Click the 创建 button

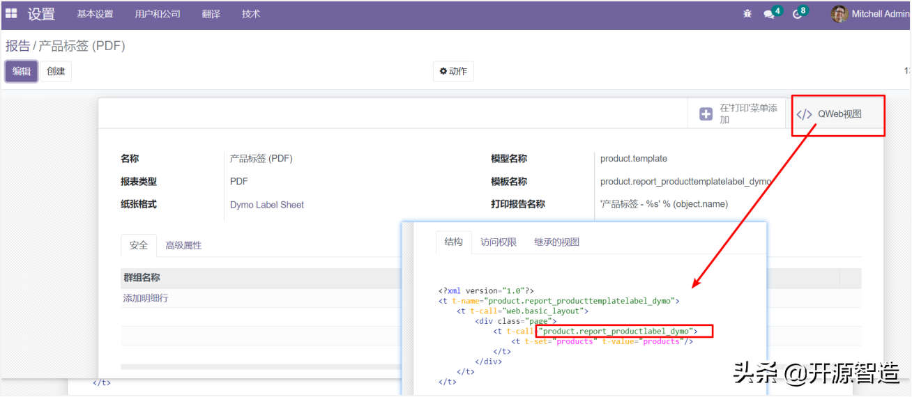click(x=56, y=71)
